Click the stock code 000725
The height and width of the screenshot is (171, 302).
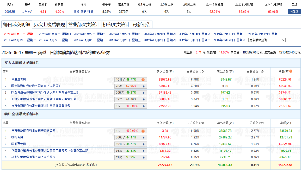coord(10,12)
